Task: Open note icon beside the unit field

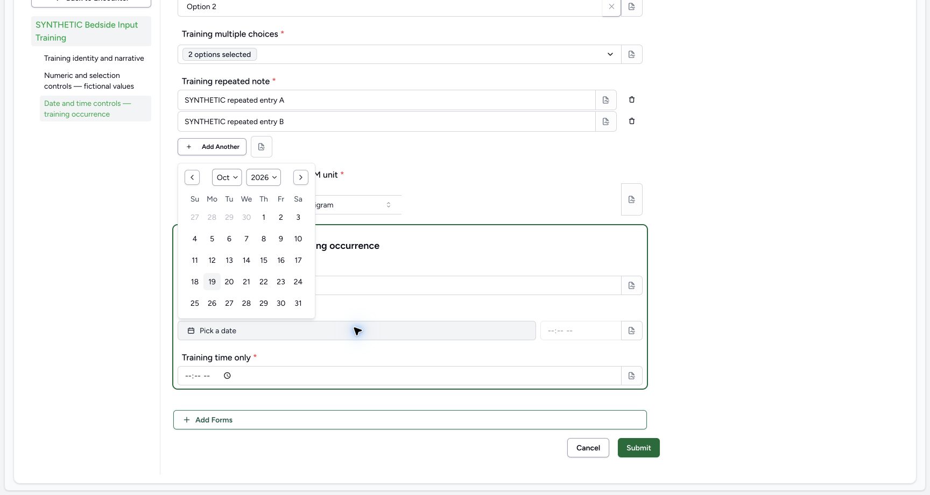Action: click(x=632, y=199)
